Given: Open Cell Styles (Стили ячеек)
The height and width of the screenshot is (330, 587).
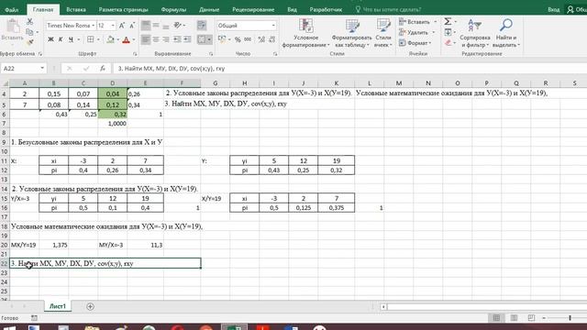Looking at the screenshot, I should pyautogui.click(x=383, y=33).
